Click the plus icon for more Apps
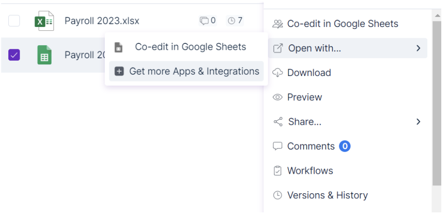The height and width of the screenshot is (217, 445). point(119,71)
